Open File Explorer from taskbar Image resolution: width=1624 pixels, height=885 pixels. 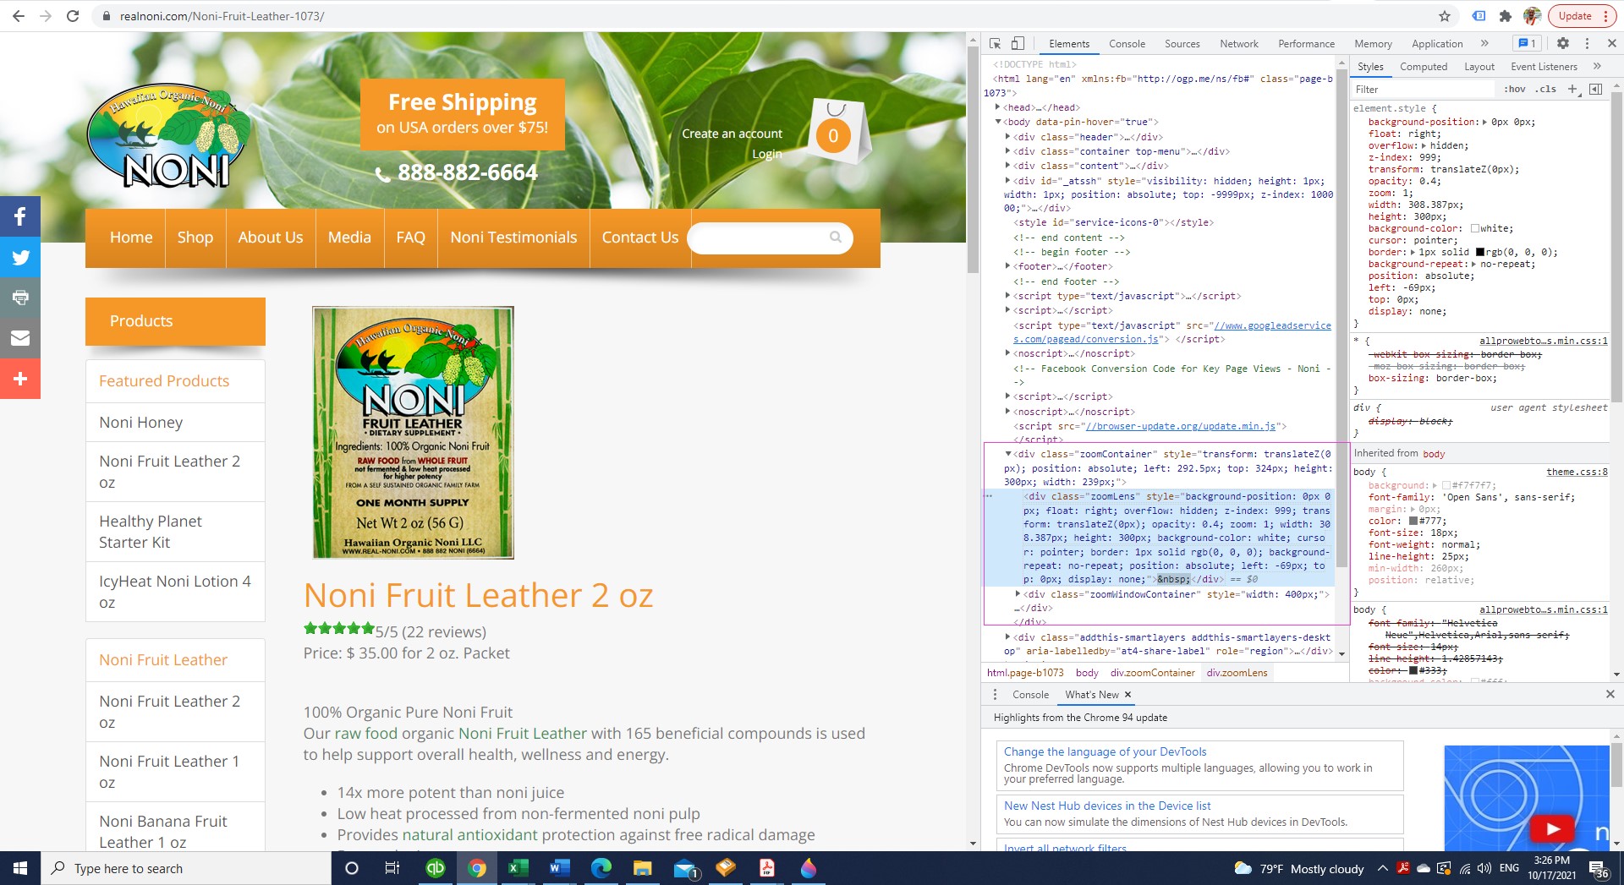click(x=642, y=868)
